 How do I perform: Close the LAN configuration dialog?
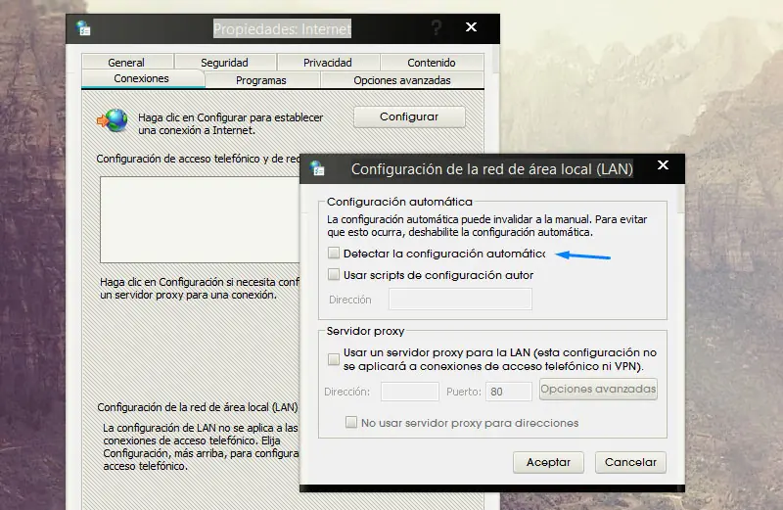pos(663,164)
